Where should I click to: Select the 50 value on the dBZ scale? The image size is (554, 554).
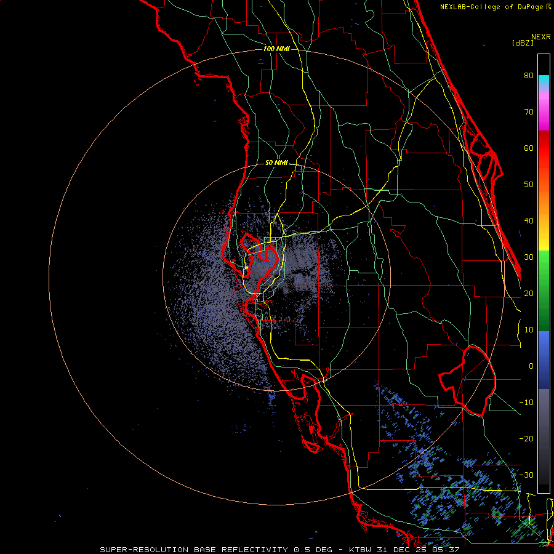pyautogui.click(x=529, y=185)
